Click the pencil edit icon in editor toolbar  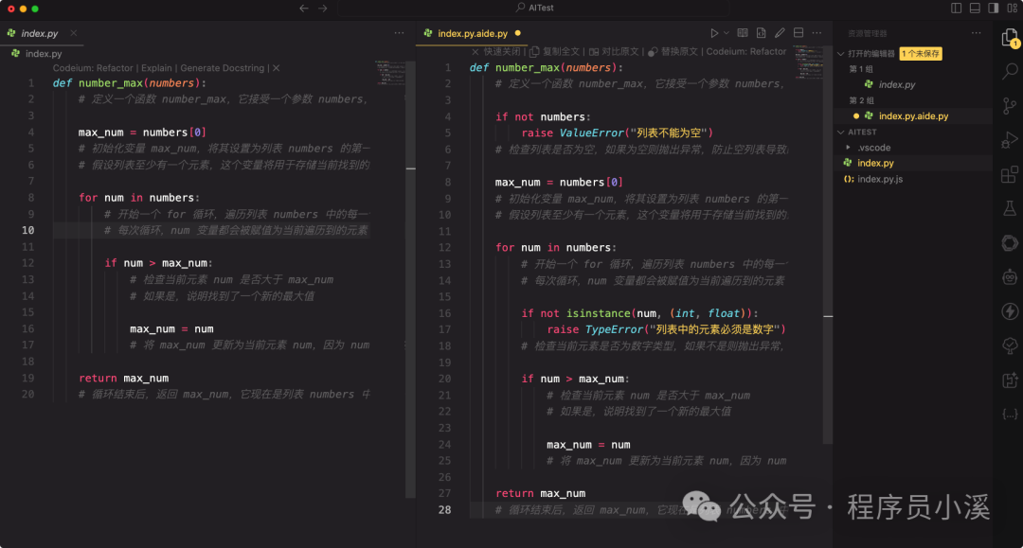[x=780, y=32]
